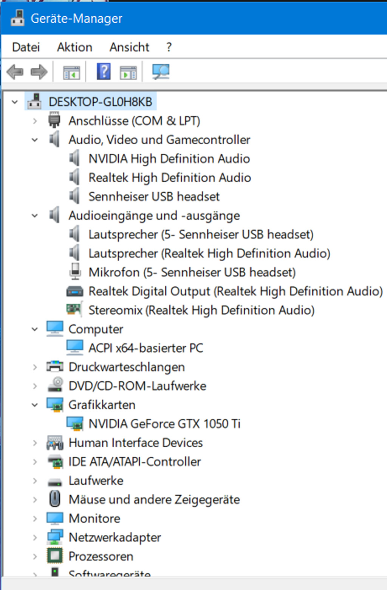
Task: Select Stereomix (Realtek High Definition Audio) label
Action: (201, 310)
